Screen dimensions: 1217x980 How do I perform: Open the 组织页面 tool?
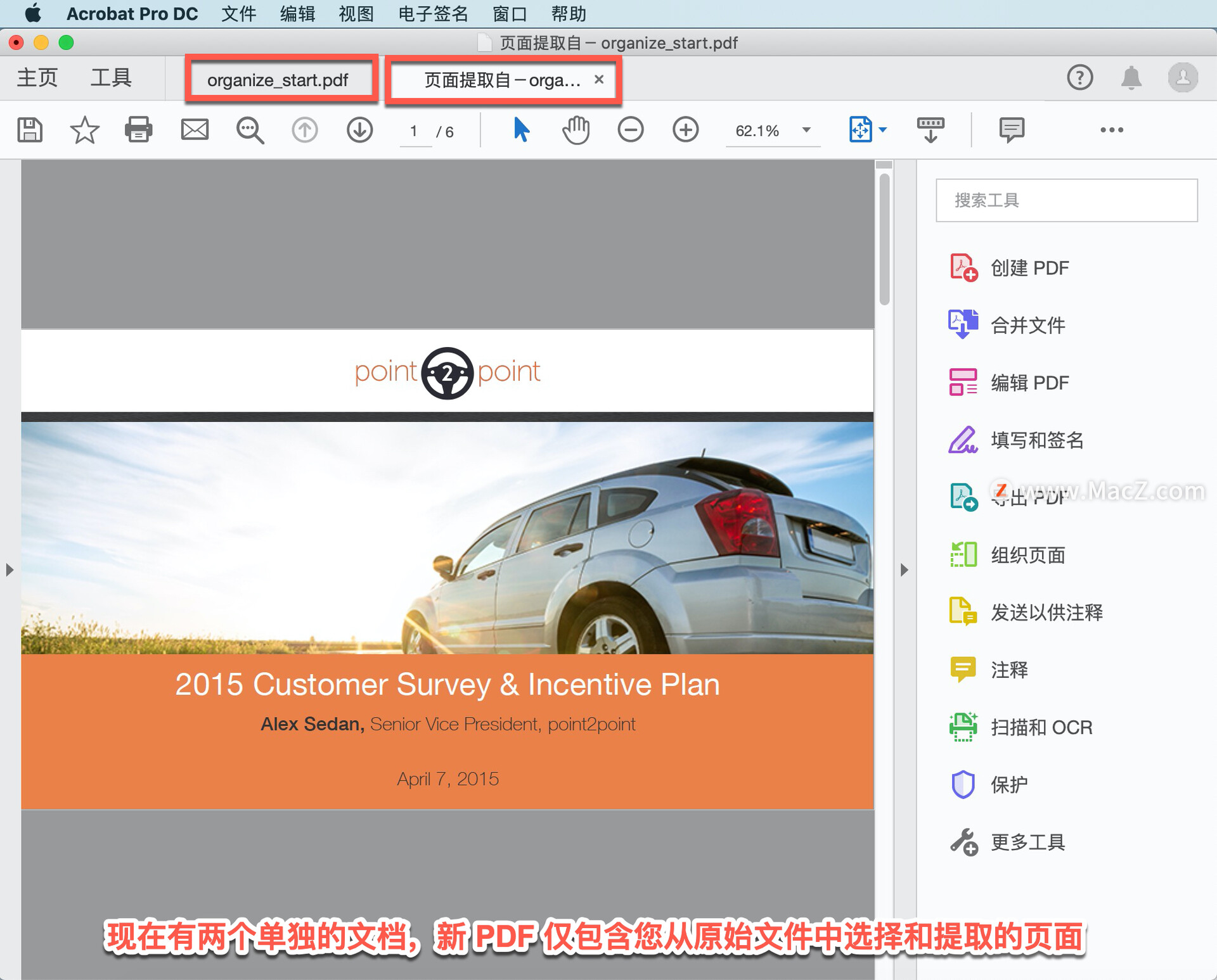click(x=1027, y=555)
